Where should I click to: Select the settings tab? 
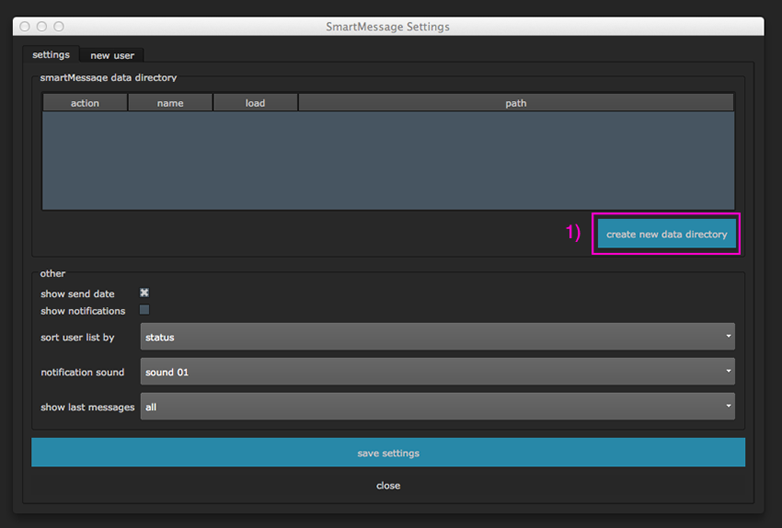pos(51,54)
